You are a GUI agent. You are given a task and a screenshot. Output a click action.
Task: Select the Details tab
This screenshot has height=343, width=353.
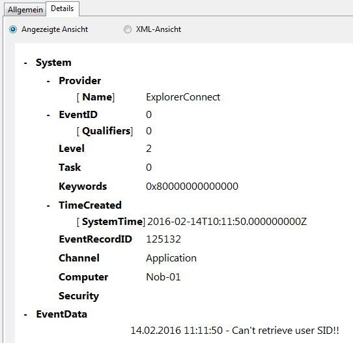click(x=63, y=8)
